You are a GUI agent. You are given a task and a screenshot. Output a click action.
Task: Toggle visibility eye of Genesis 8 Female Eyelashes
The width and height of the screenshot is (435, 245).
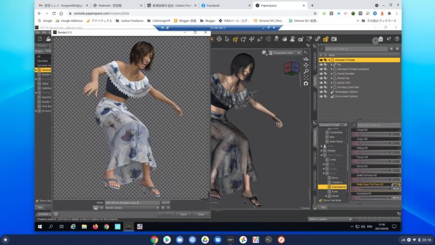(321, 69)
